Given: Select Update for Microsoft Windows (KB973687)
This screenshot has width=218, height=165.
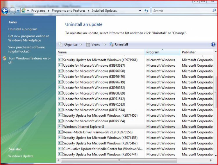Looking at the screenshot, I should tap(135, 65).
